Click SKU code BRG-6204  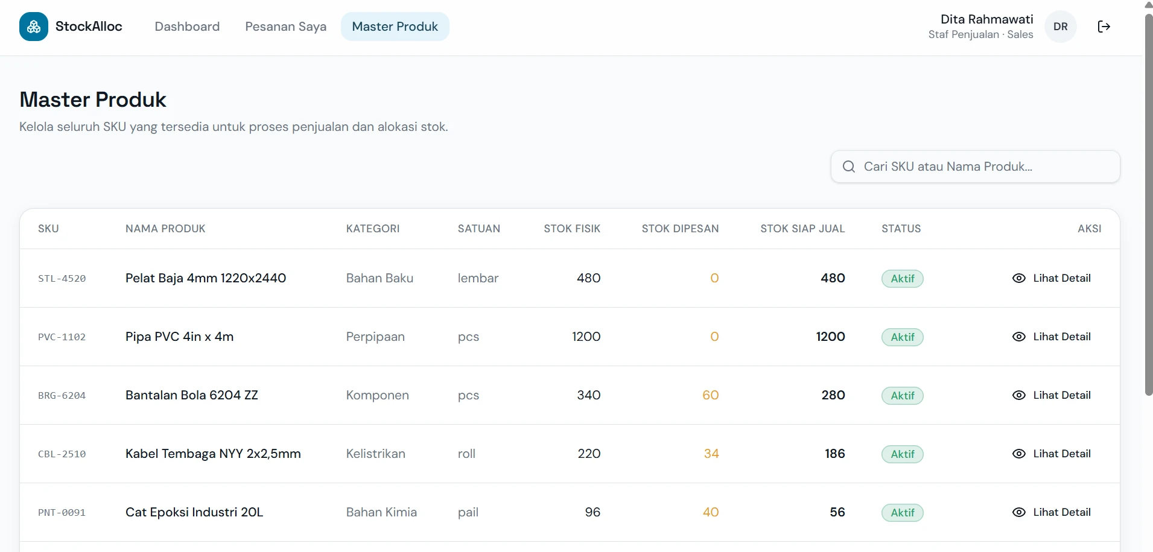[62, 396]
